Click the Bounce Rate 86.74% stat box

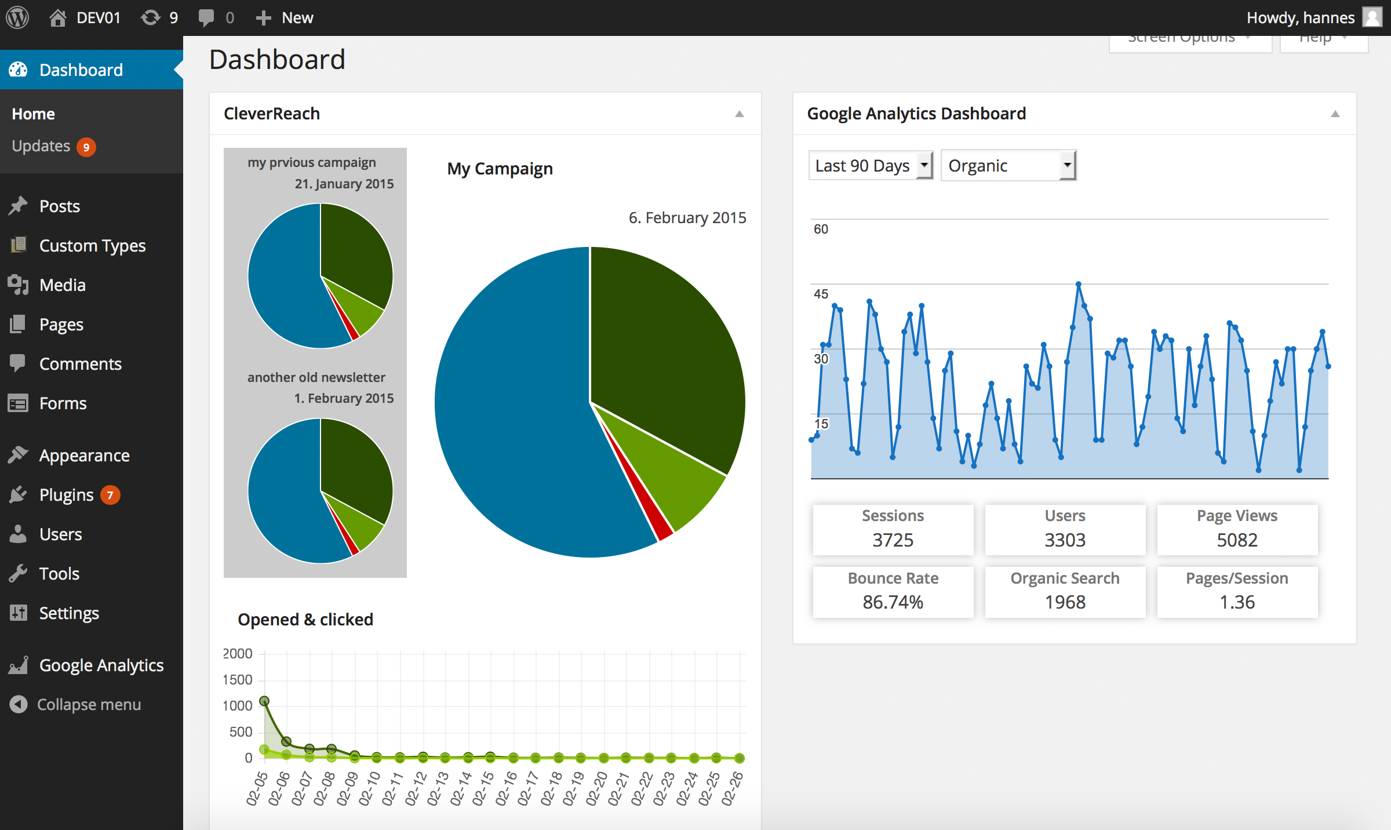(x=893, y=592)
